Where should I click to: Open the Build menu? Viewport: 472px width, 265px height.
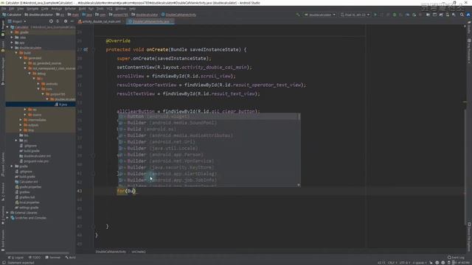82,9
